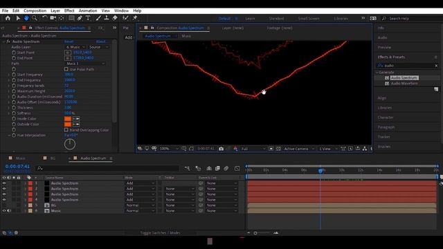Open the Source dropdown beside Audio Layer

coord(98,47)
